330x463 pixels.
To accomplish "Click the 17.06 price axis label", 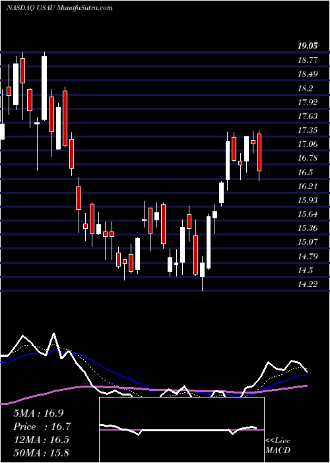I will pos(308,144).
